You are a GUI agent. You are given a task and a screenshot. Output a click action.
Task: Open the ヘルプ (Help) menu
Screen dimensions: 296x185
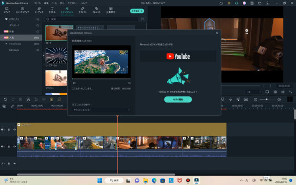[x=84, y=3]
